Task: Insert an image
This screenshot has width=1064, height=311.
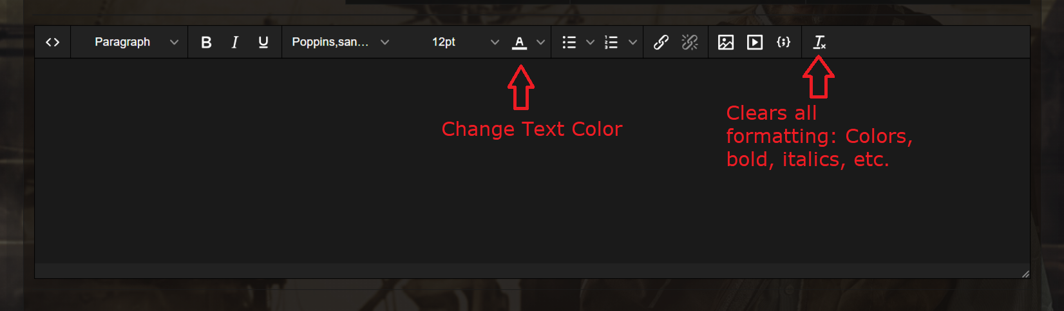Action: (x=726, y=42)
